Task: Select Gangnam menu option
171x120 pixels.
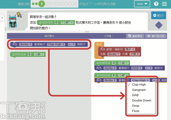Action: click(x=139, y=90)
